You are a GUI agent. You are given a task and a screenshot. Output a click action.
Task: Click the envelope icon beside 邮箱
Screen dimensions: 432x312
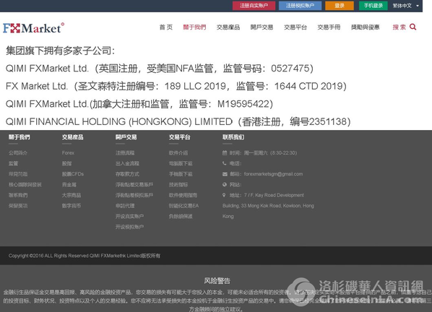click(225, 174)
